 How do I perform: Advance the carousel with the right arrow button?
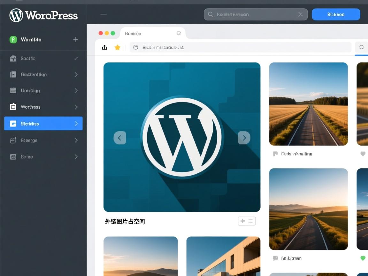244,138
